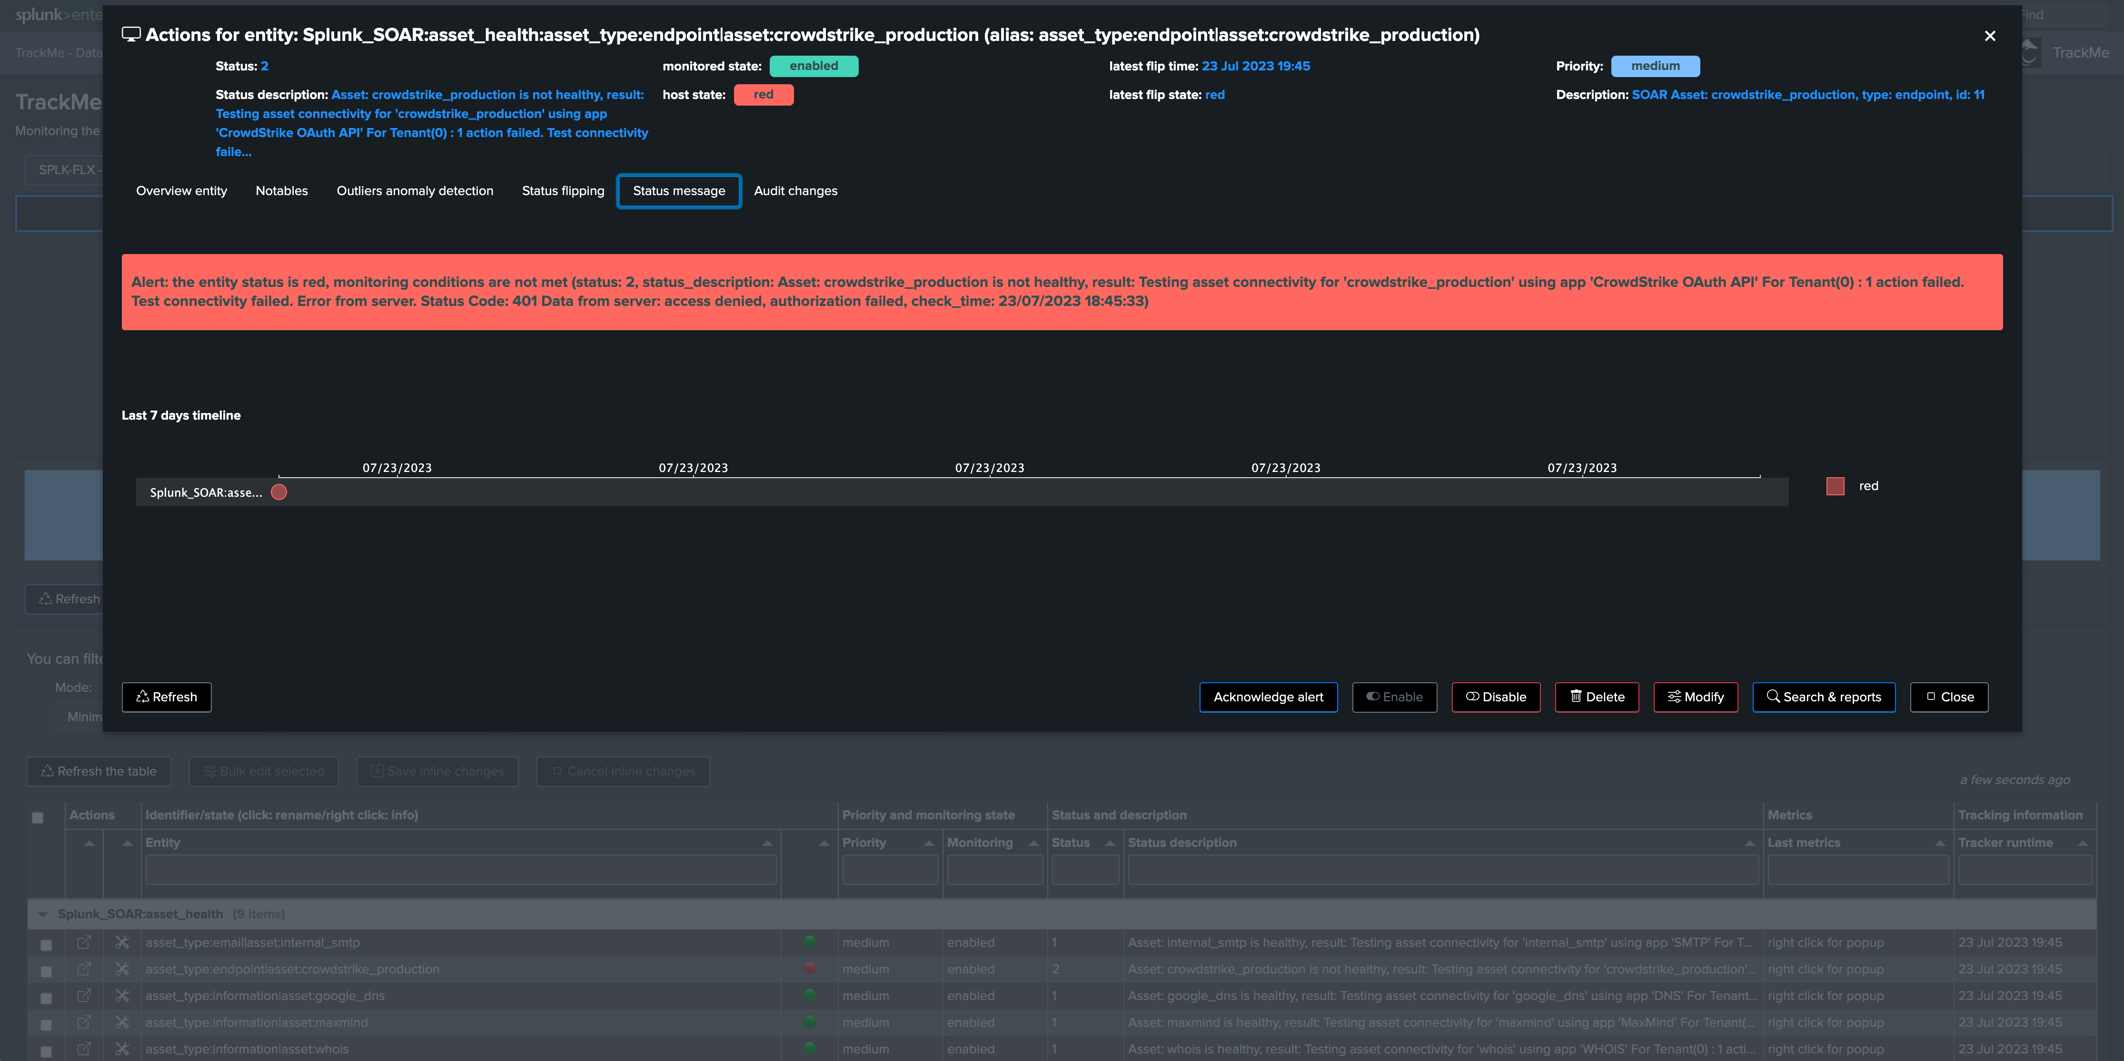Screen dimensions: 2124x1061
Task: Click Refresh button in the dialog
Action: click(x=167, y=698)
